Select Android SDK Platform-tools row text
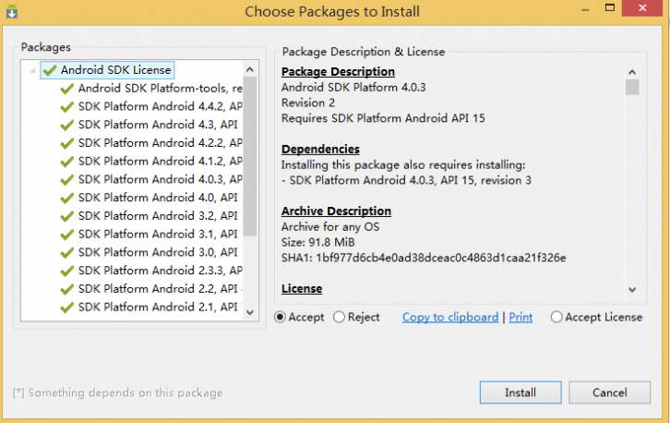 (x=161, y=89)
